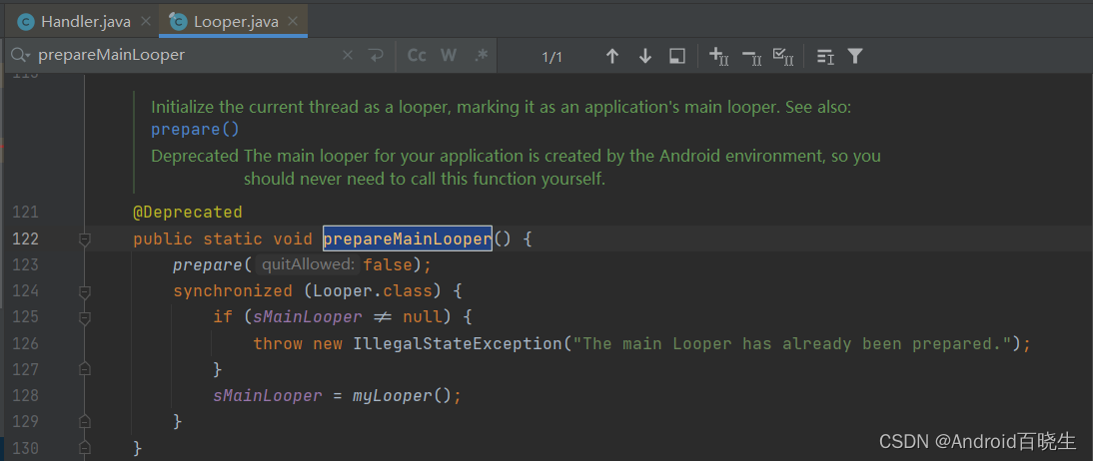Open search results in find window
Screen dimensions: 1093x461
pos(677,57)
